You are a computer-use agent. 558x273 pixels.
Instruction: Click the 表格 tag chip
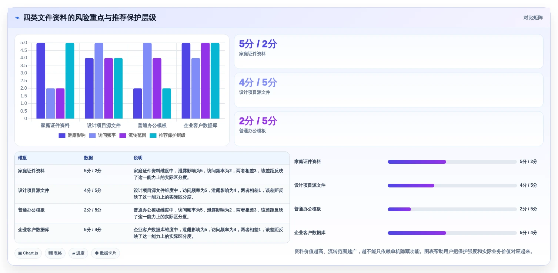pyautogui.click(x=55, y=253)
